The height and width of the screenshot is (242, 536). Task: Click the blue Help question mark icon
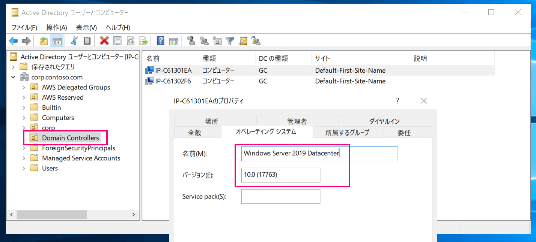161,41
